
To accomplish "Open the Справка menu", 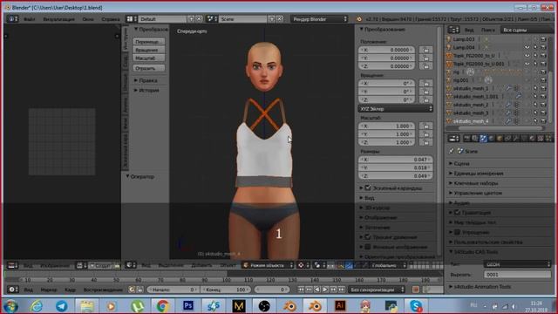I will (111, 19).
